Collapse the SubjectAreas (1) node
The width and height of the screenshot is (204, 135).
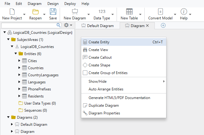click(x=8, y=39)
